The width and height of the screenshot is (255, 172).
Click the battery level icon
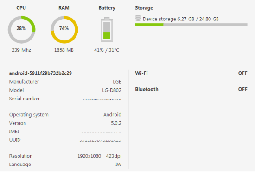click(107, 29)
